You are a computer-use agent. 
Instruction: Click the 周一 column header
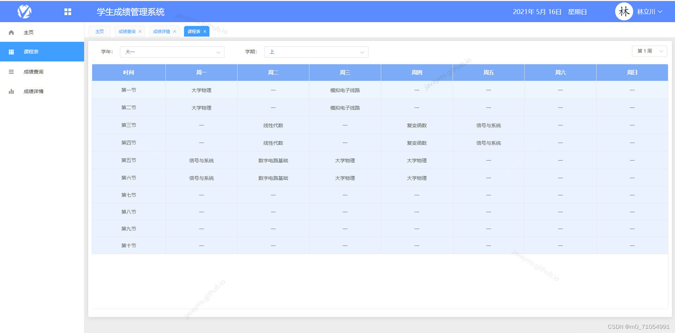201,72
